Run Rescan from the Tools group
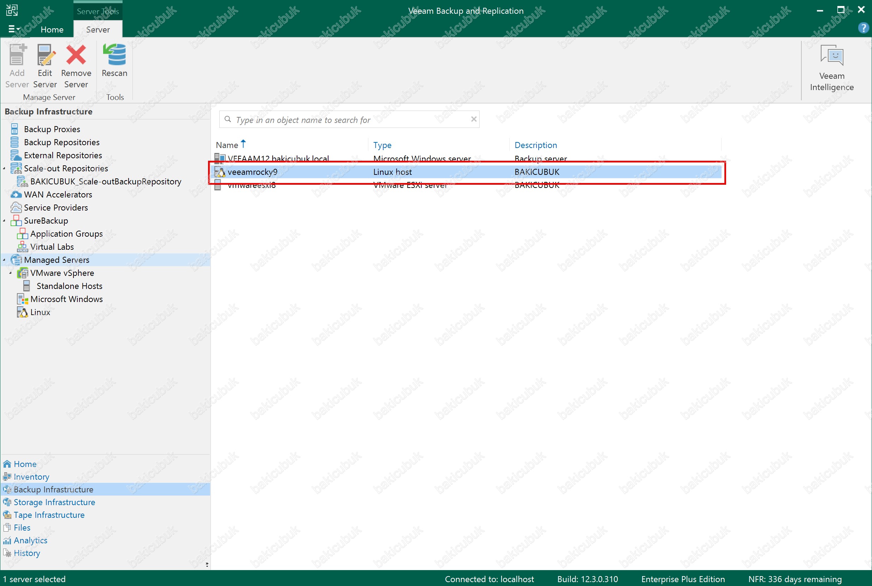Image resolution: width=872 pixels, height=586 pixels. click(x=114, y=61)
